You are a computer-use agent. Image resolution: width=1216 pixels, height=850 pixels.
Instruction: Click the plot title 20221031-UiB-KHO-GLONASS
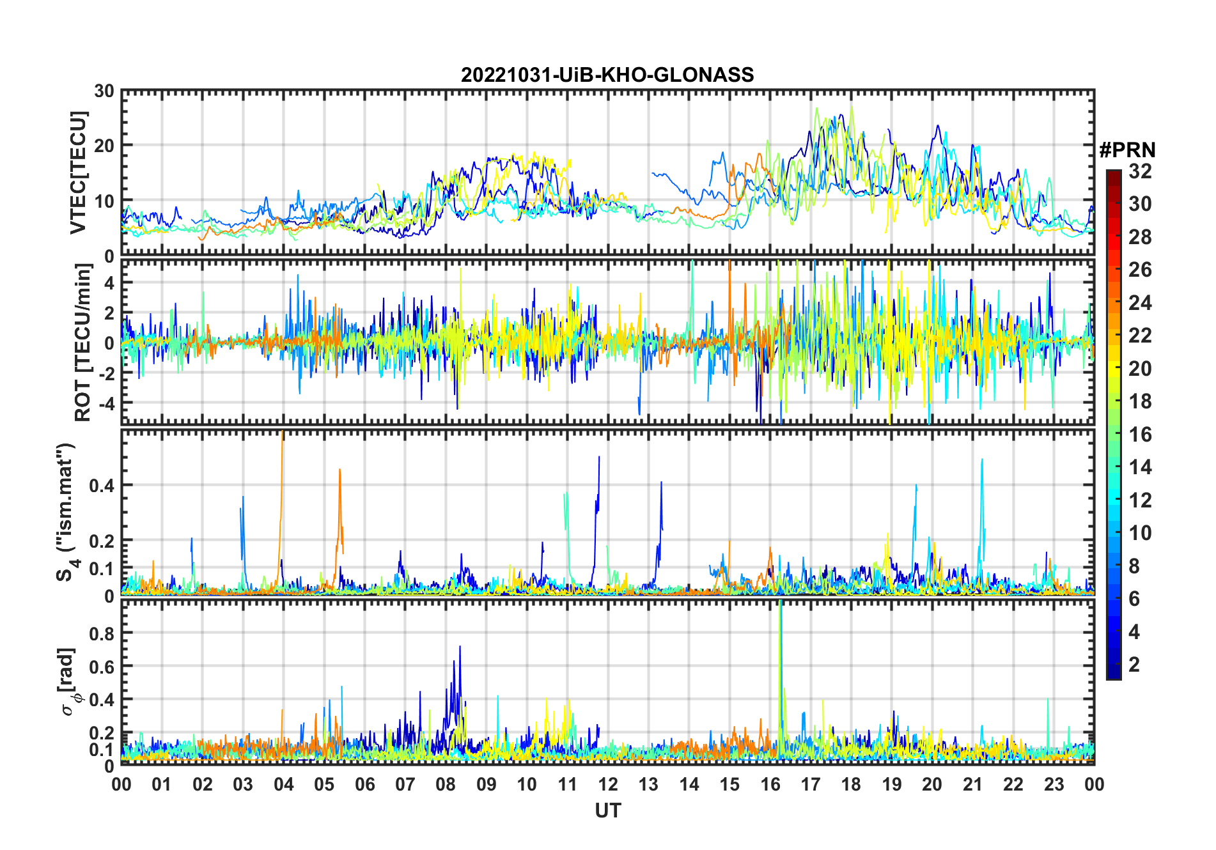click(x=607, y=75)
